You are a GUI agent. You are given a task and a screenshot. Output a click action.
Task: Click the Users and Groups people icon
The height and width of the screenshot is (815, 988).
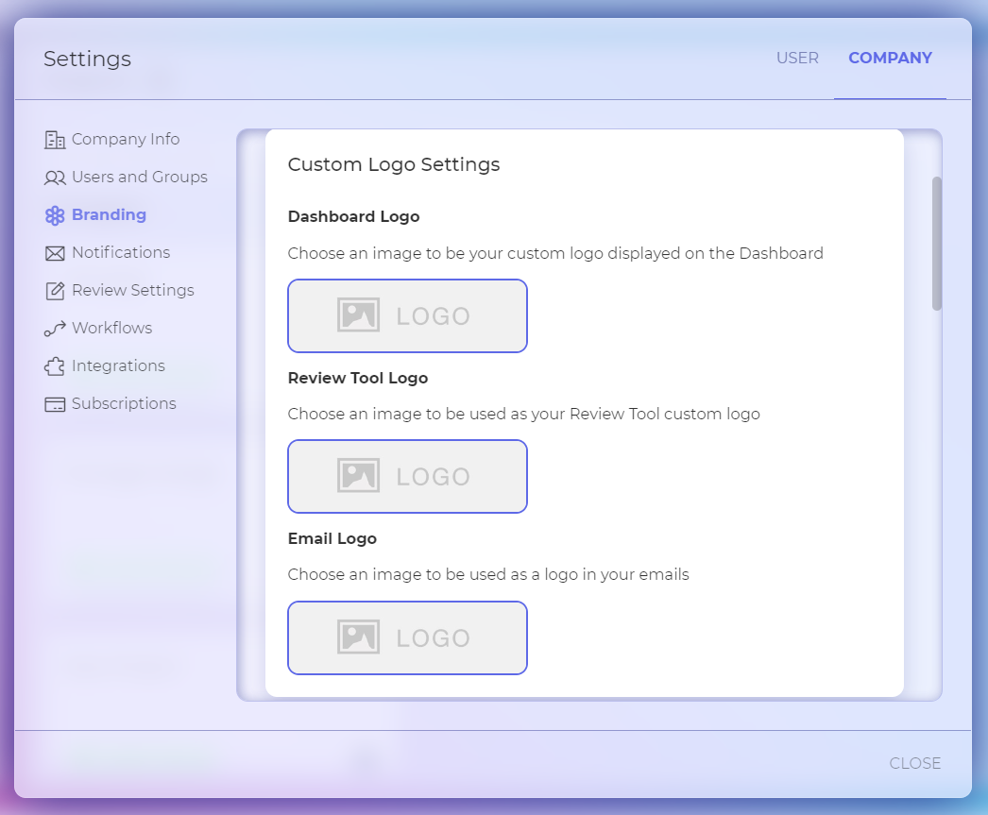tap(55, 178)
